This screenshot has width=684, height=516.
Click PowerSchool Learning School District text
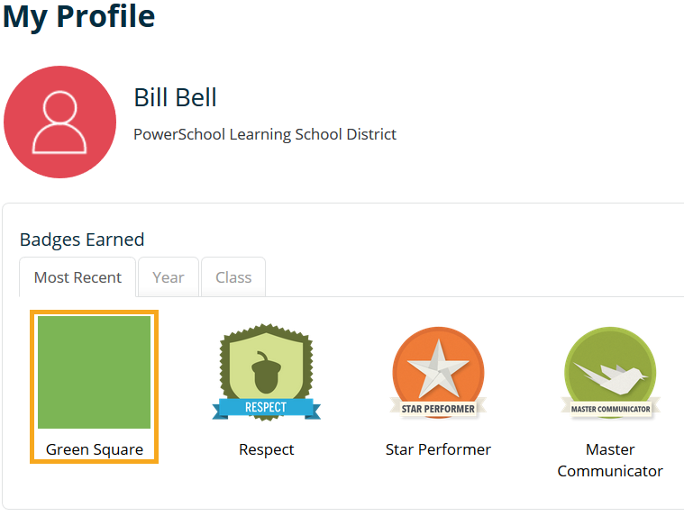click(x=265, y=135)
